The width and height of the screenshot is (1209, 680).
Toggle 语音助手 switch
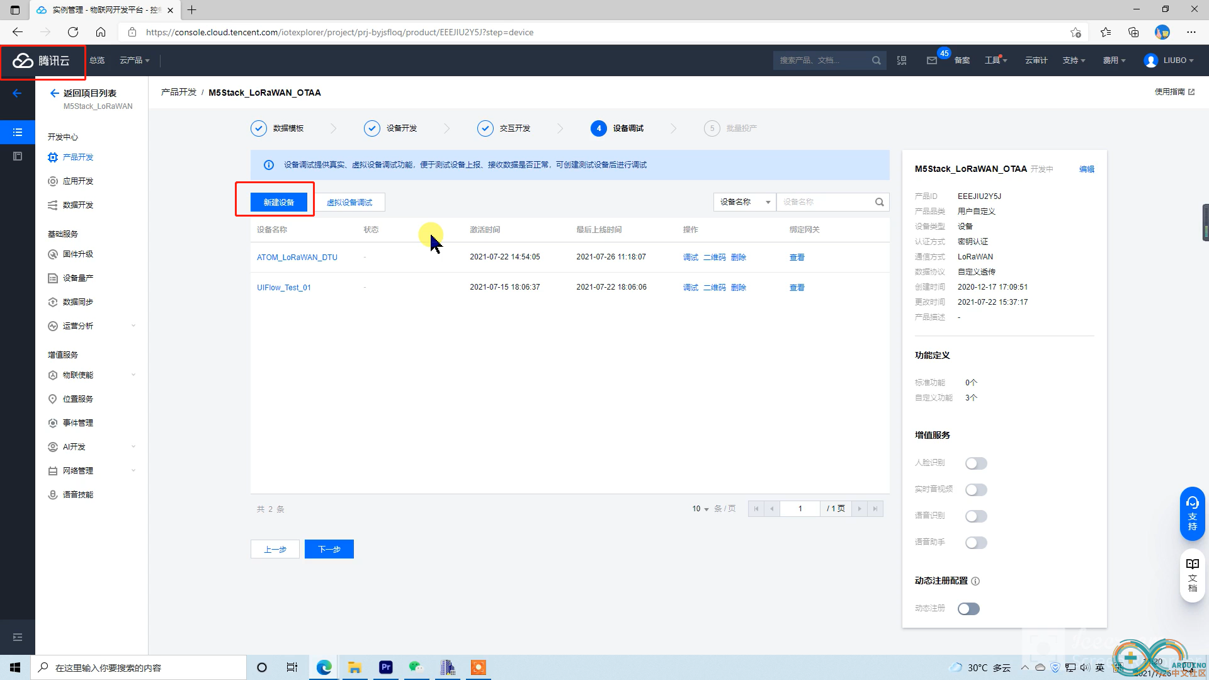(976, 543)
